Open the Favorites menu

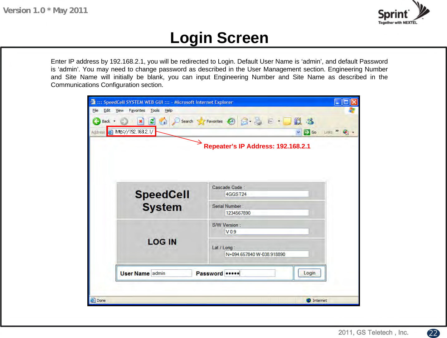pyautogui.click(x=137, y=110)
